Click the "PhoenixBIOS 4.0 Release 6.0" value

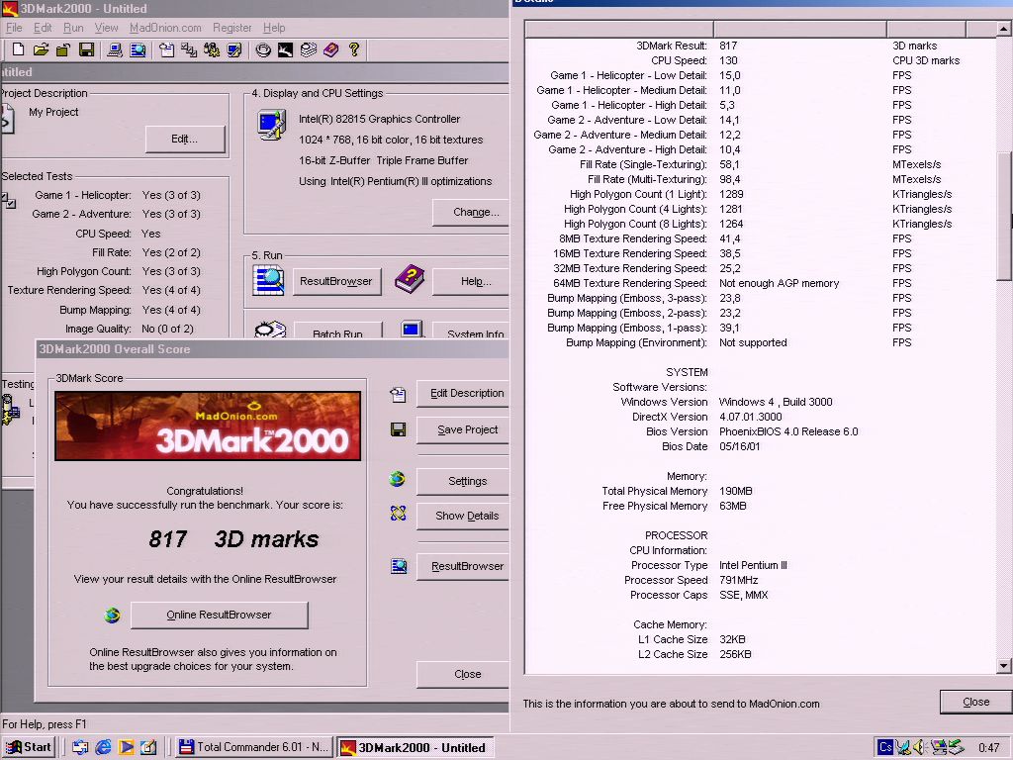point(788,431)
